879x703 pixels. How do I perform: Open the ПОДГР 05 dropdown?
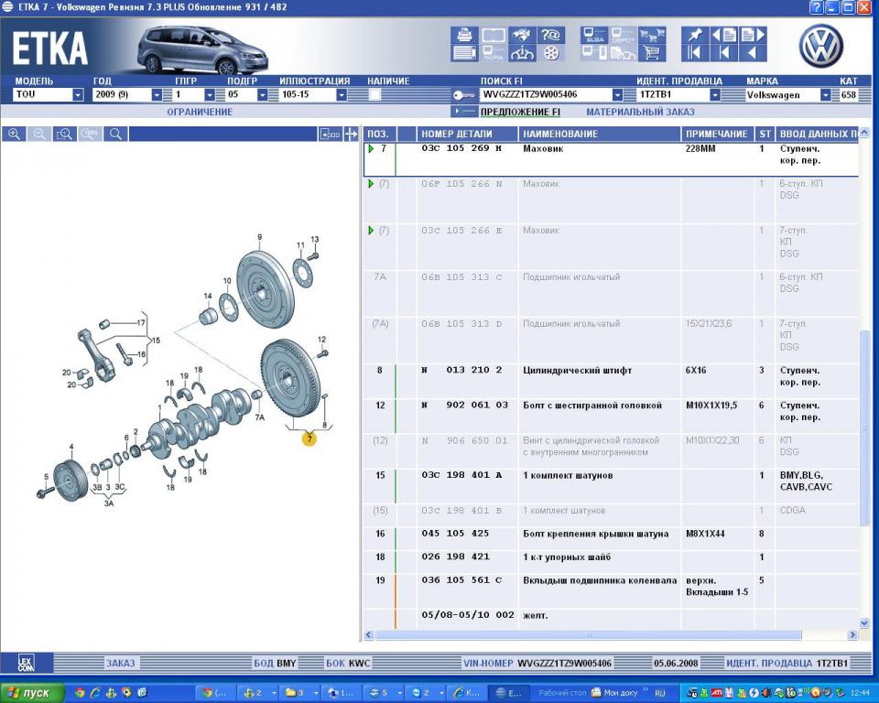[262, 95]
